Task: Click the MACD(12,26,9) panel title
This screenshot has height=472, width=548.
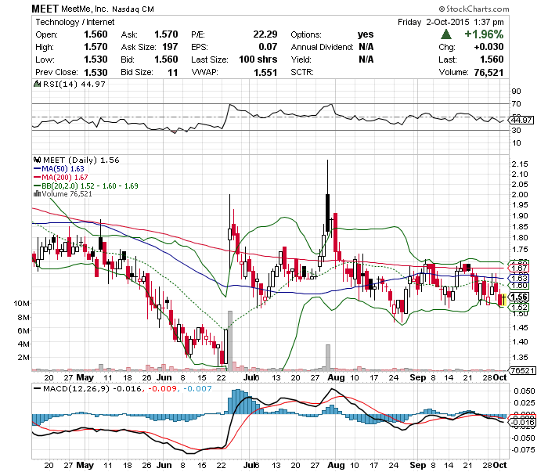Action: click(x=76, y=388)
